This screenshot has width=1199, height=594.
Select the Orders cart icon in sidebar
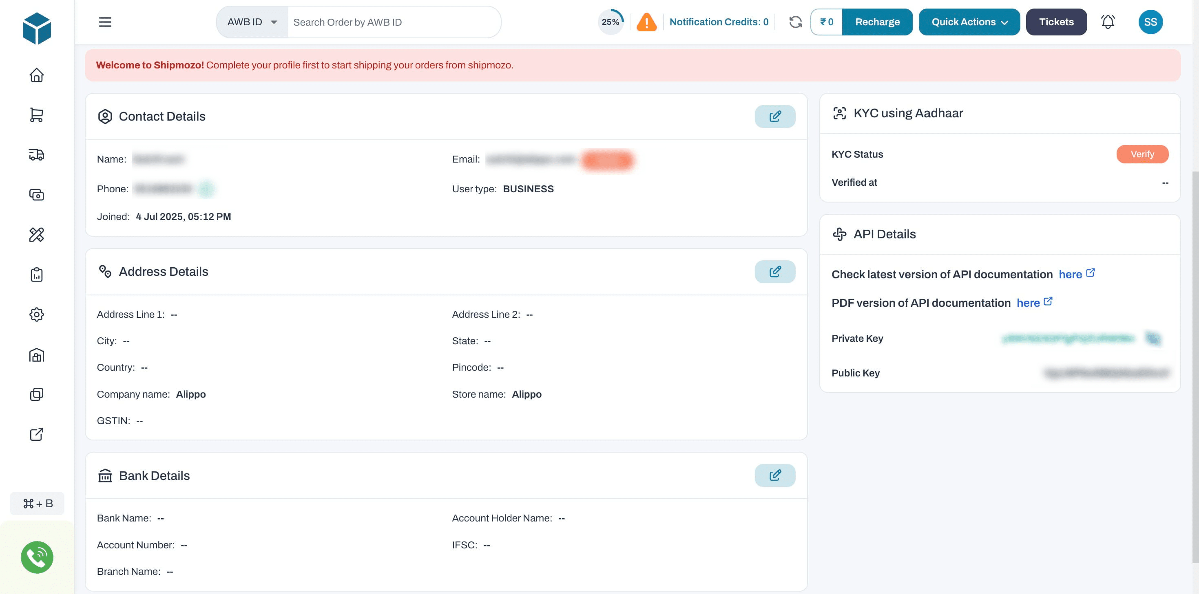coord(37,115)
